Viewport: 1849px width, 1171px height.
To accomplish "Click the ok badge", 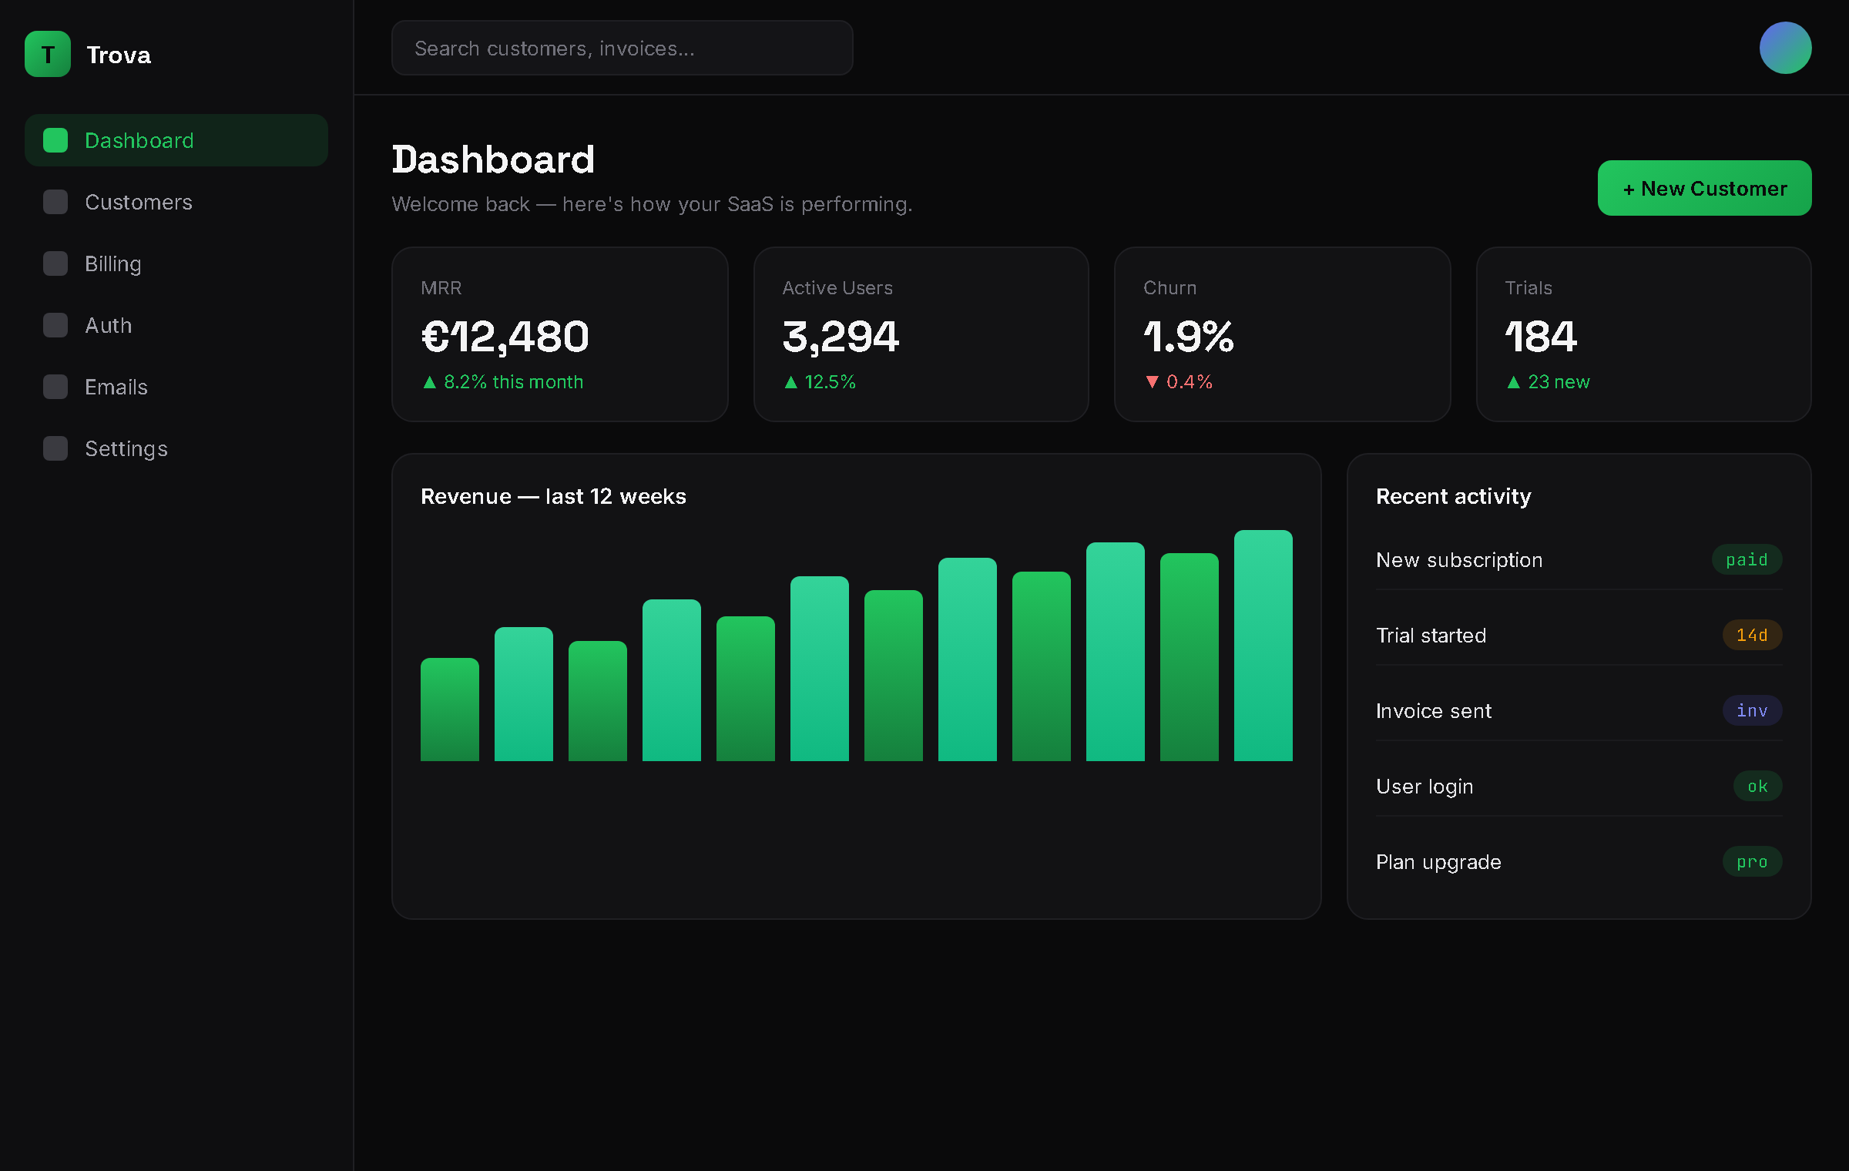I will [x=1757, y=787].
